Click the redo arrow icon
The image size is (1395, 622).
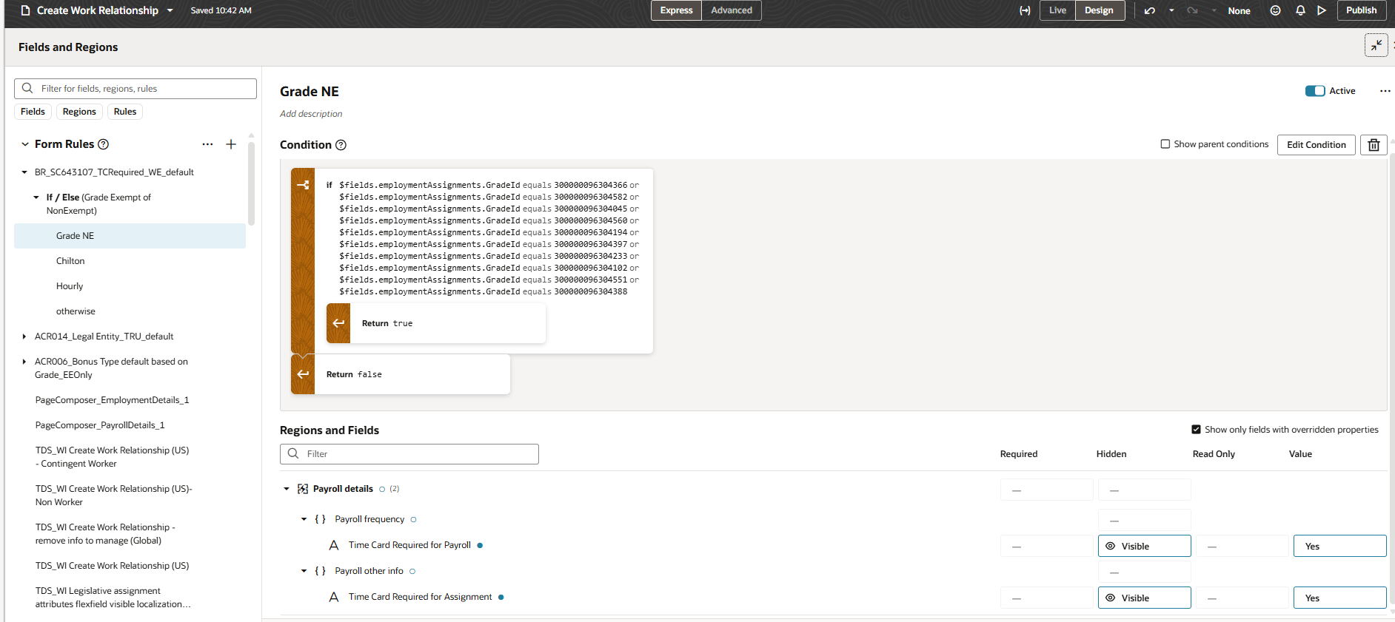coord(1192,10)
